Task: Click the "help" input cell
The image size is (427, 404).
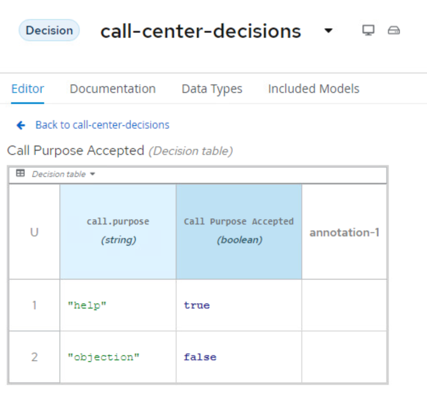Action: [x=118, y=305]
